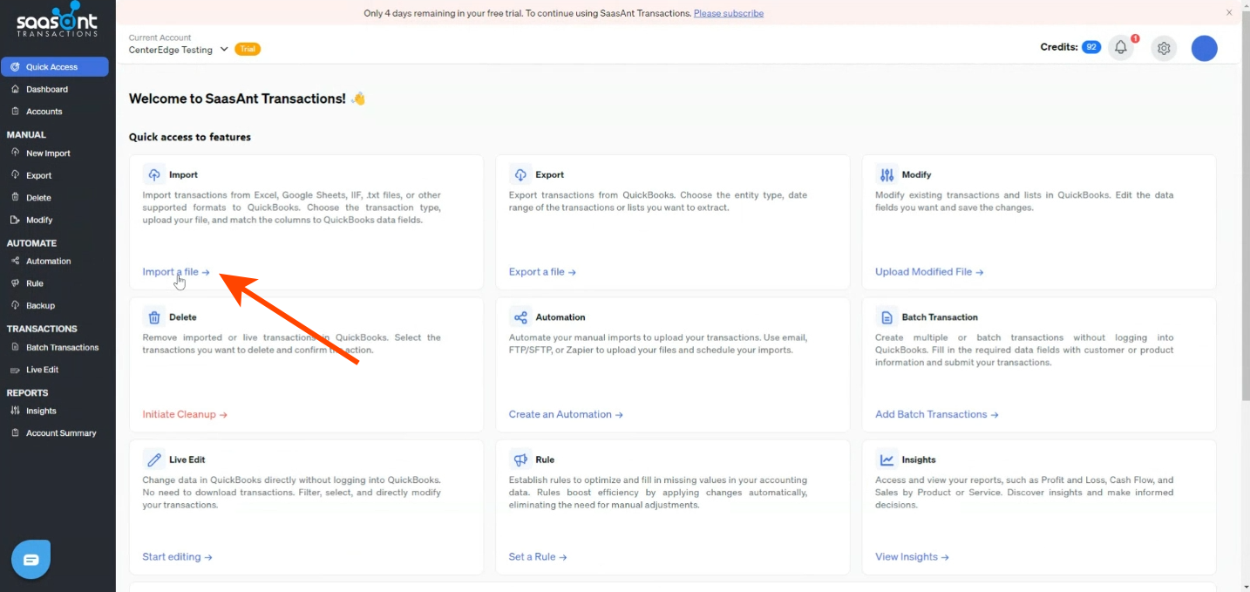The height and width of the screenshot is (592, 1250).
Task: Click the Modify card sliders icon
Action: (x=887, y=174)
